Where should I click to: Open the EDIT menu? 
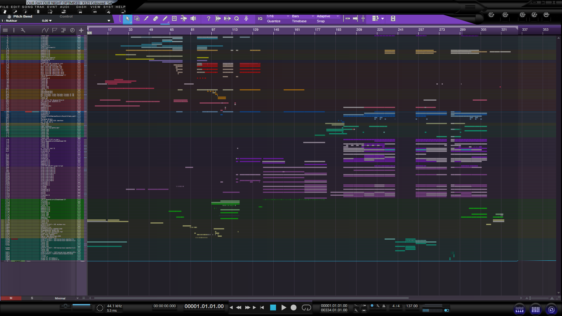point(15,7)
